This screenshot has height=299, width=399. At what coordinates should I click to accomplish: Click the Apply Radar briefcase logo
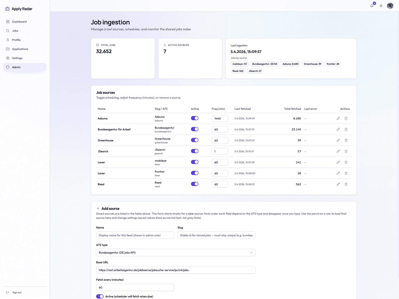click(x=7, y=9)
